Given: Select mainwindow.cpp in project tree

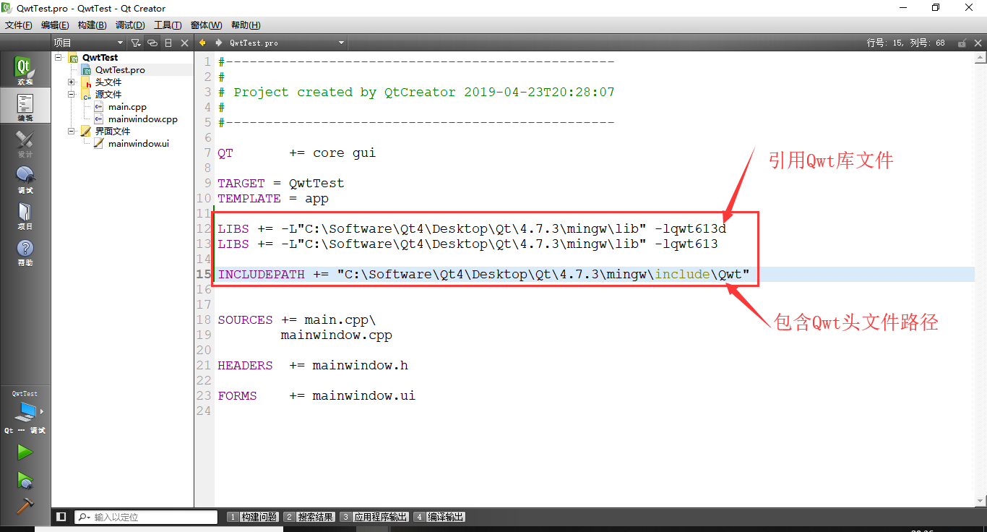Looking at the screenshot, I should coord(142,119).
